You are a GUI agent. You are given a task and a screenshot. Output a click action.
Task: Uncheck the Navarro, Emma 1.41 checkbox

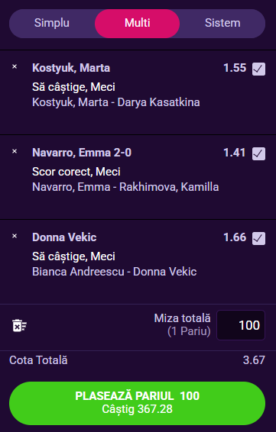(x=258, y=153)
